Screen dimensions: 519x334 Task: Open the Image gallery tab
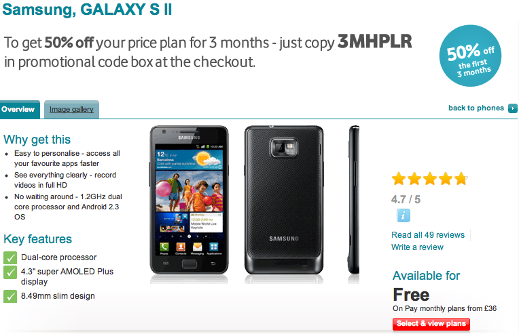[71, 110]
